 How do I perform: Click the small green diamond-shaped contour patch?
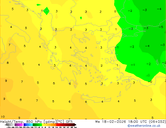coord(81,18)
